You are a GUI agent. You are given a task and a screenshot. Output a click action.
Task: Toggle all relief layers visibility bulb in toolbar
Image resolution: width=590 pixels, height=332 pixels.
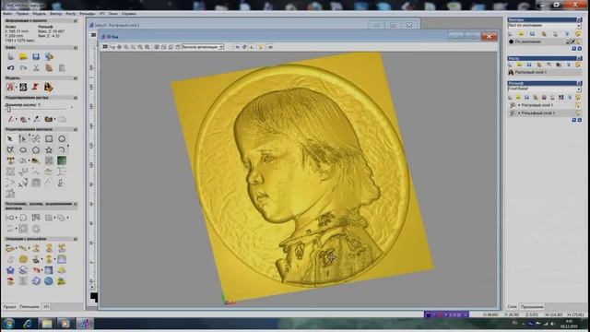click(578, 98)
